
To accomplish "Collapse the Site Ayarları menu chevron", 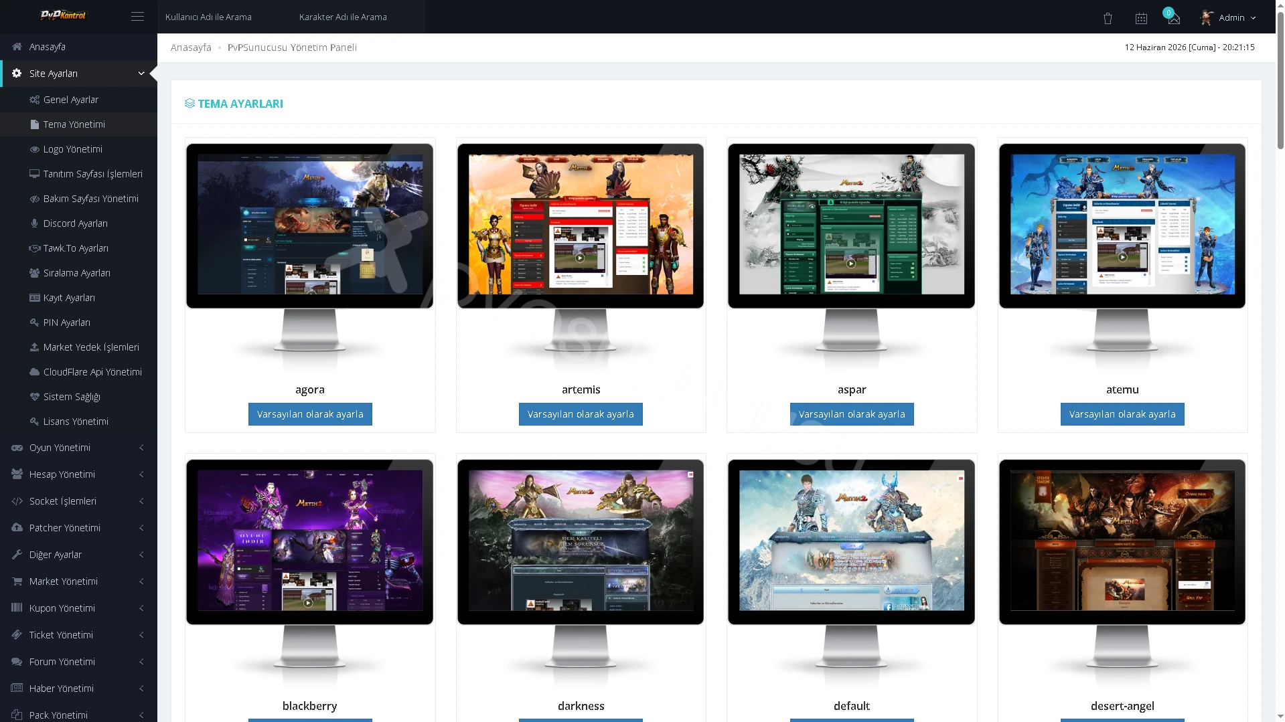I will pos(141,74).
